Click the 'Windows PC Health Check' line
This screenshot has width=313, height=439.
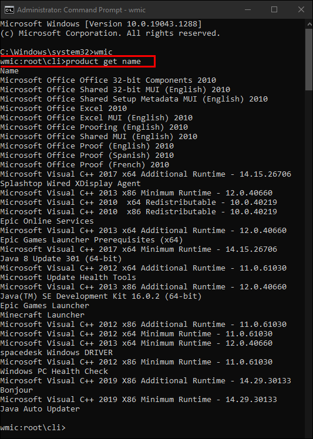pyautogui.click(x=54, y=372)
